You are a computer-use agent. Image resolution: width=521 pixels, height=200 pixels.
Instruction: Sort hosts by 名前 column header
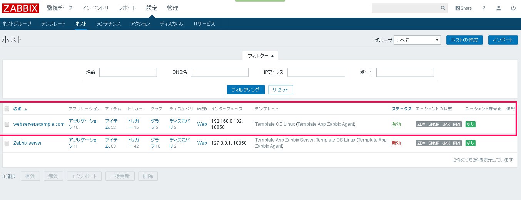18,109
